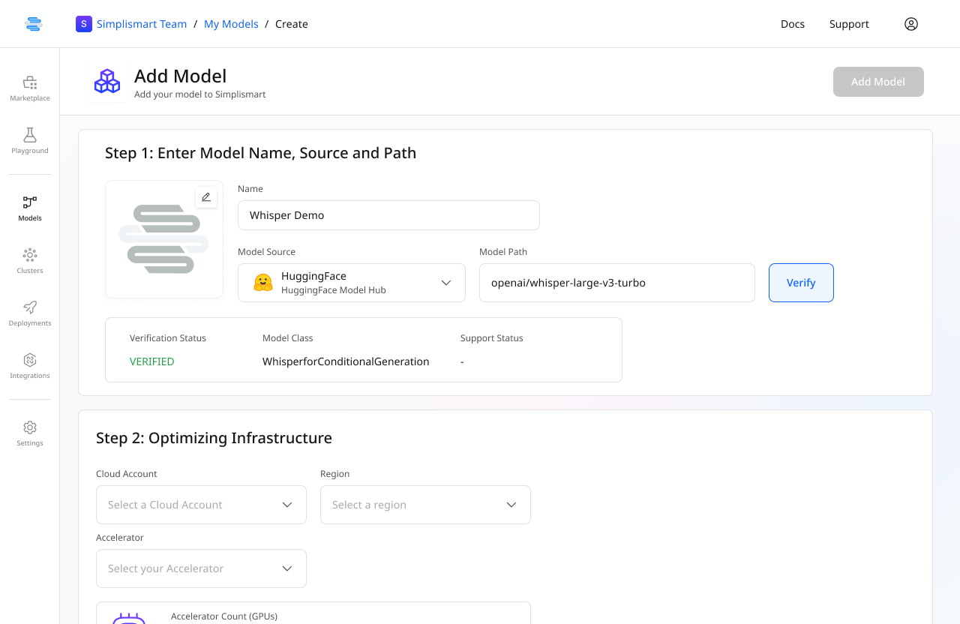Expand the Region selector
This screenshot has width=960, height=624.
(x=425, y=505)
